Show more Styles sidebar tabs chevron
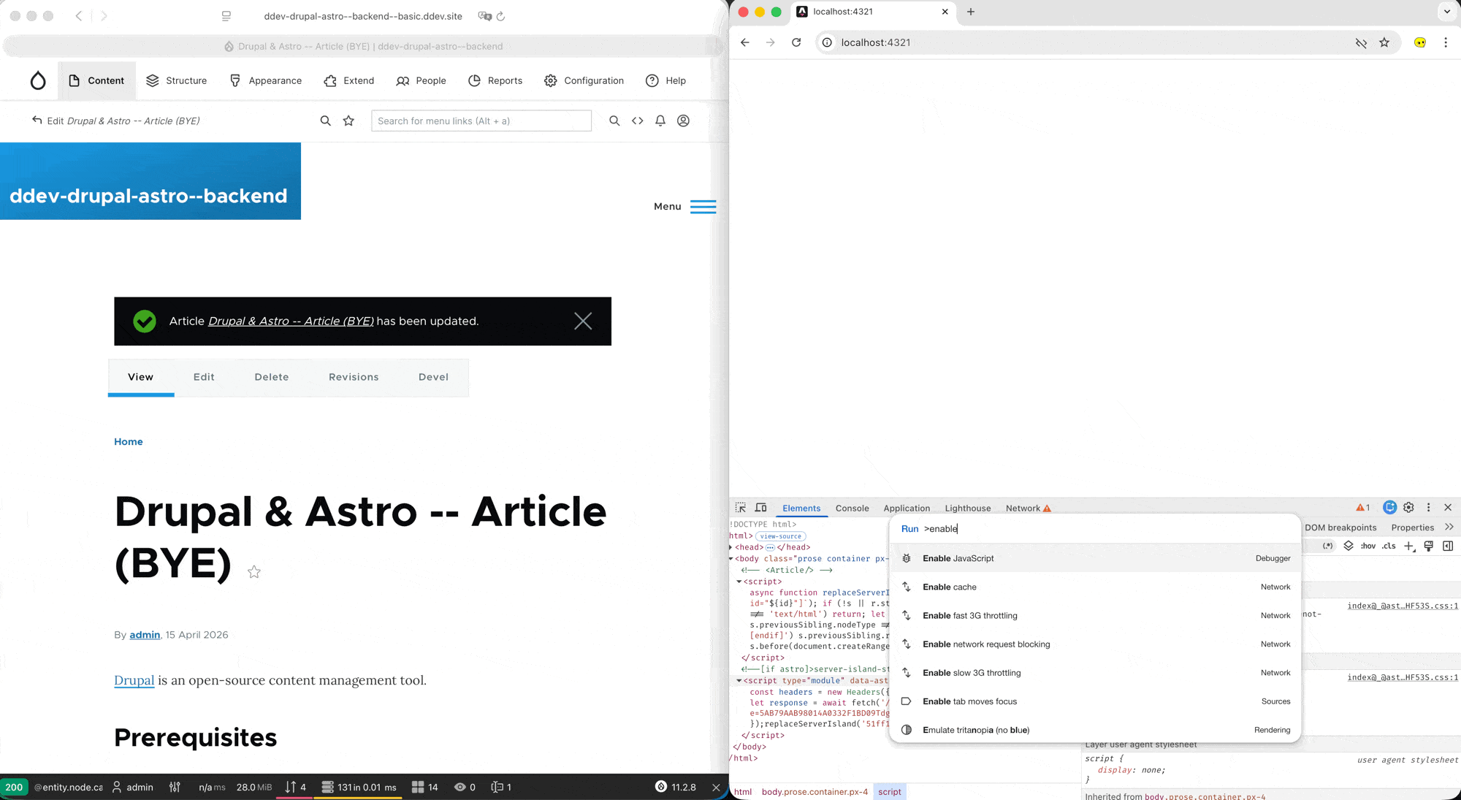This screenshot has height=800, width=1461. pos(1449,527)
